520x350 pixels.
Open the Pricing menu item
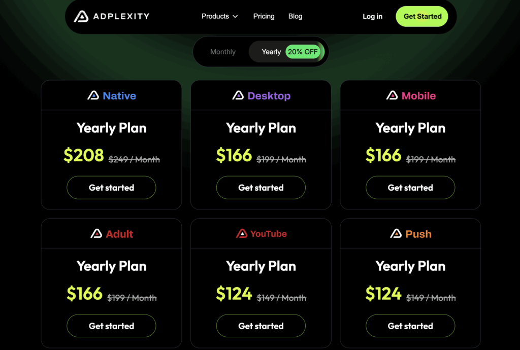(264, 16)
